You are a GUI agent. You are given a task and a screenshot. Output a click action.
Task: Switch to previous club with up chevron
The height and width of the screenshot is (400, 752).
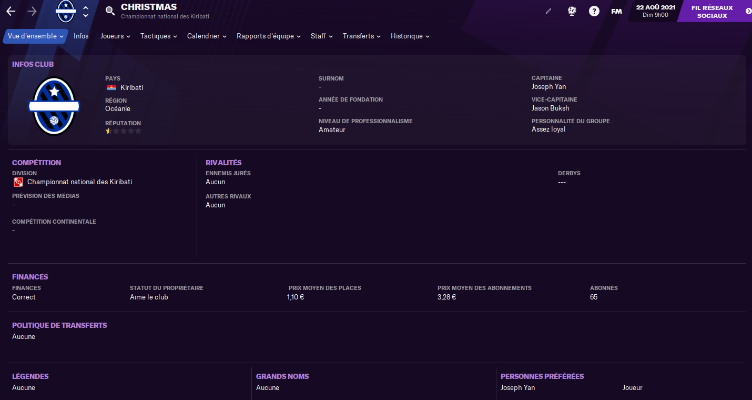click(x=86, y=7)
